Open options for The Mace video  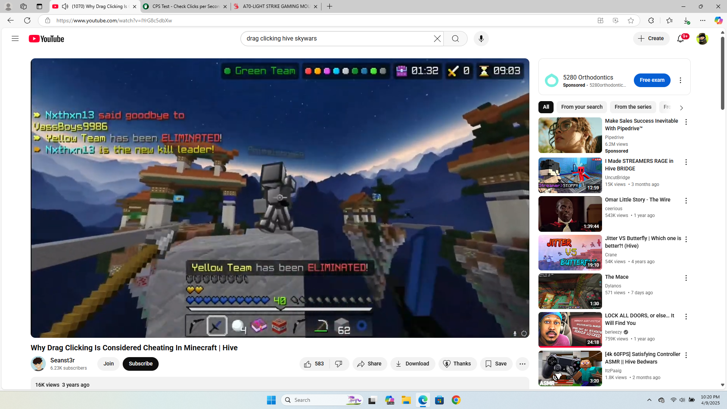pyautogui.click(x=686, y=278)
